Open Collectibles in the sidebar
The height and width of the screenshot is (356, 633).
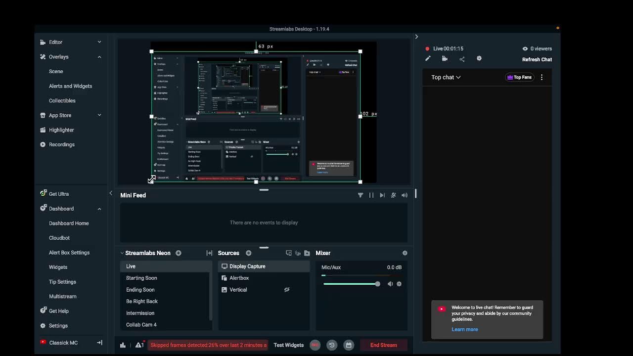point(62,100)
